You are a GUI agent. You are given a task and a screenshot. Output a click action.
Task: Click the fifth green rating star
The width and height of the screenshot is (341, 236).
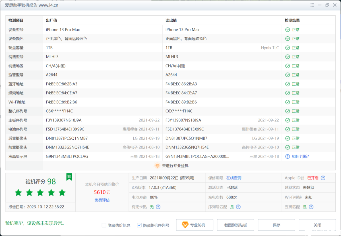click(x=62, y=192)
